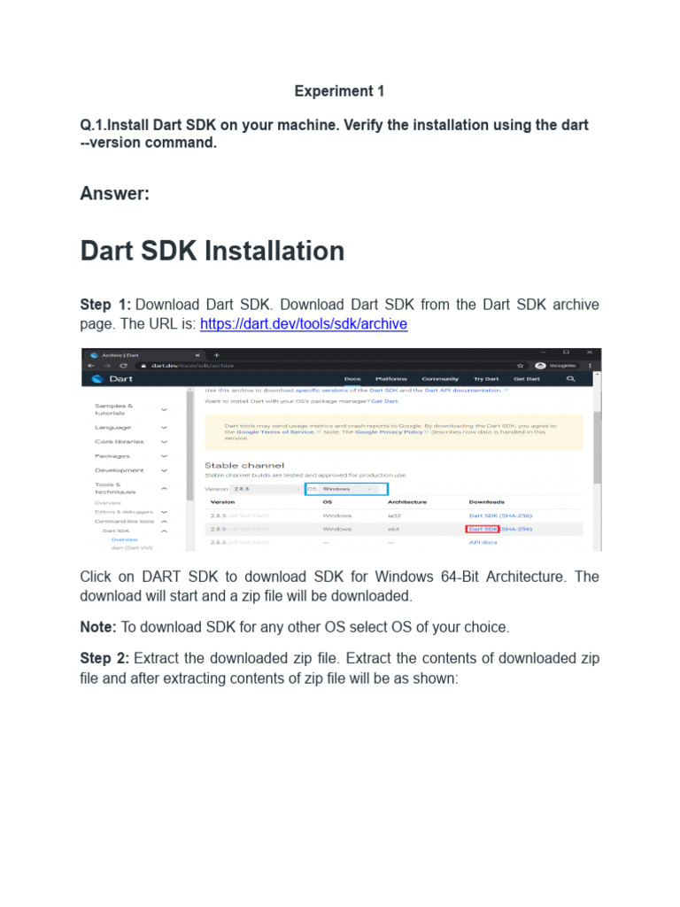680x907 pixels.
Task: Expand the Core libraries sidebar chevron
Action: (164, 441)
